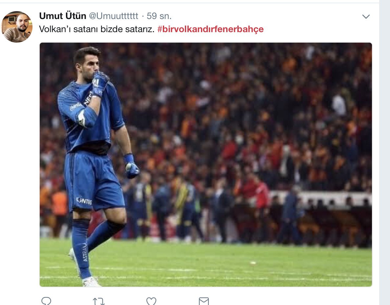Click the tweet text Volkan'ı satanı bizde satarız
The image size is (390, 305).
(x=97, y=29)
